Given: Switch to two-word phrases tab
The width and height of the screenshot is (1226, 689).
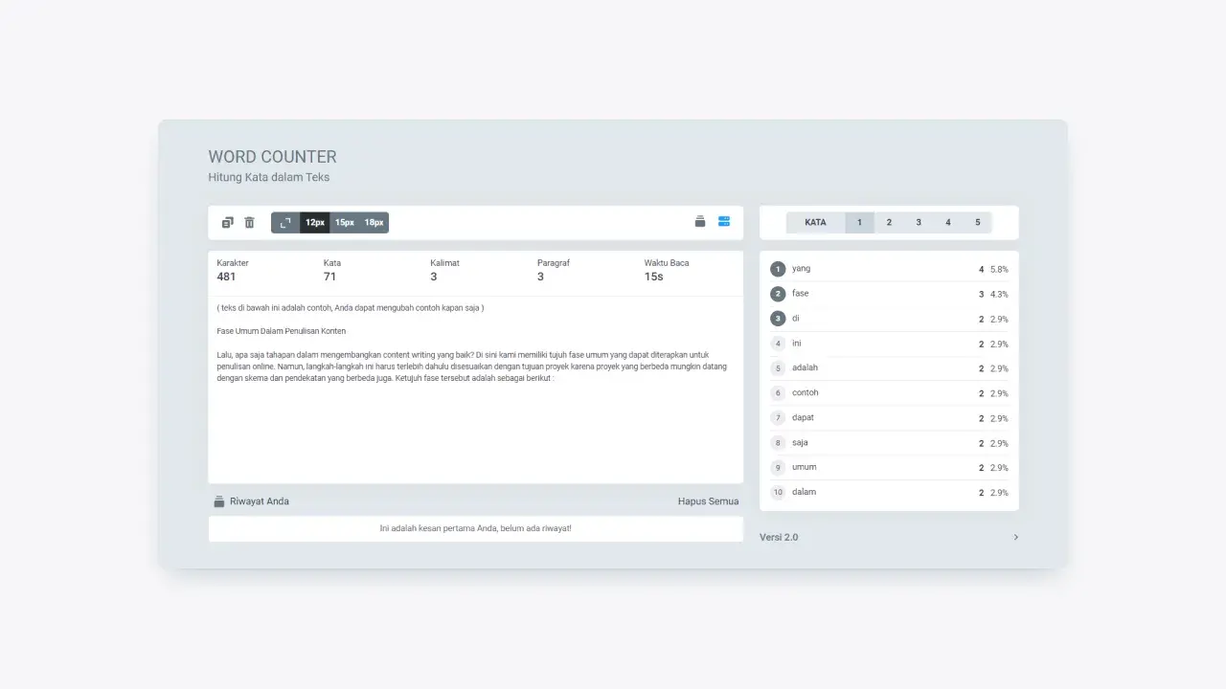Looking at the screenshot, I should click(x=889, y=222).
